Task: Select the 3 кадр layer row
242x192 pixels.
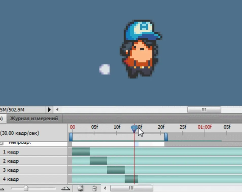Action: pyautogui.click(x=34, y=170)
